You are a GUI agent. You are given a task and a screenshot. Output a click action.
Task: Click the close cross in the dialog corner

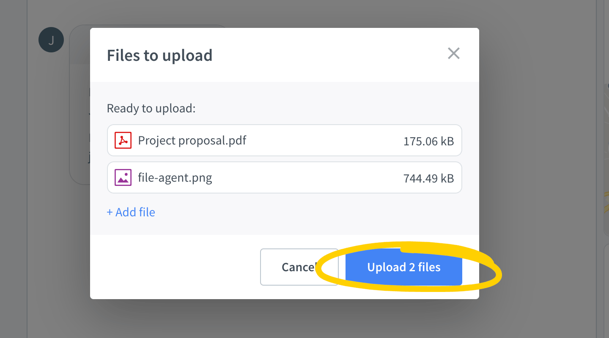click(x=453, y=53)
